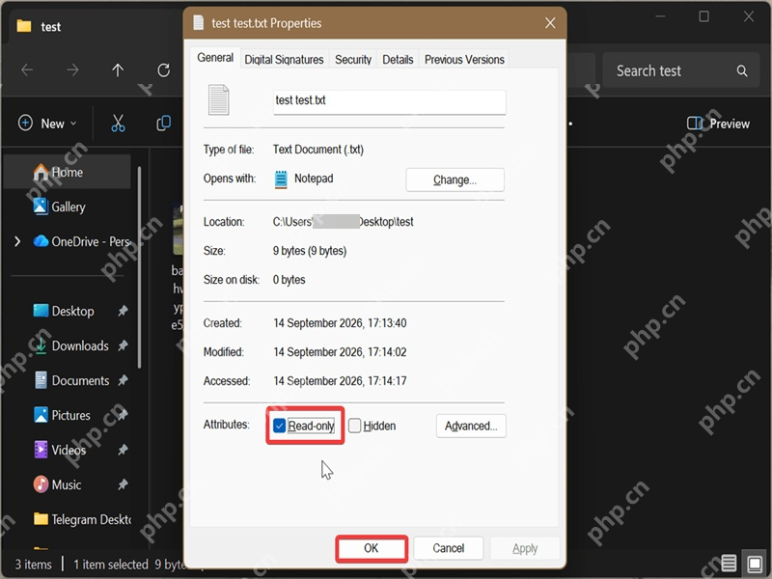Click the text document icon in dialog
Viewport: 772px width, 579px height.
coord(218,100)
